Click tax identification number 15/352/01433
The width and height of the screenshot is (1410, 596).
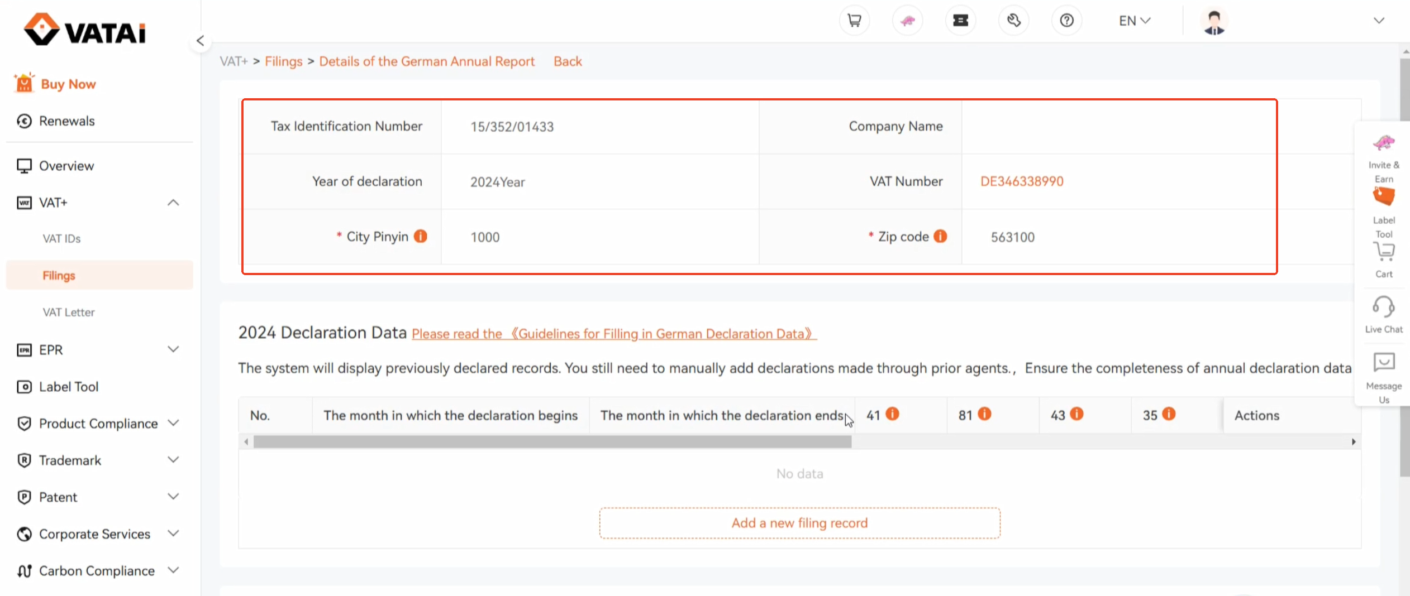click(x=512, y=127)
